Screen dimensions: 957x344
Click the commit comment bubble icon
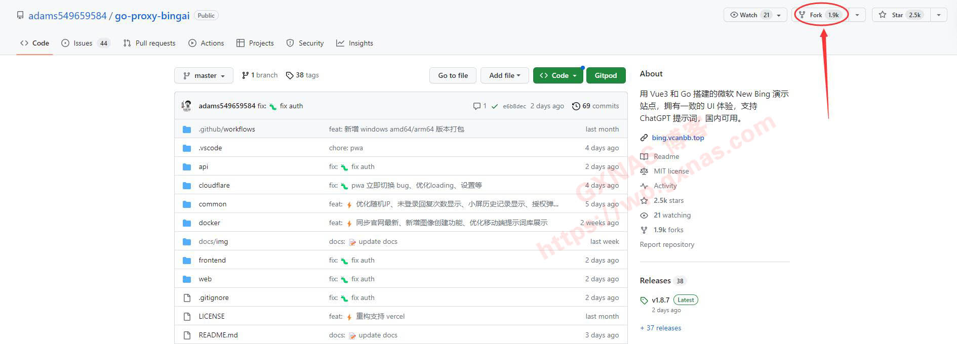click(x=476, y=106)
